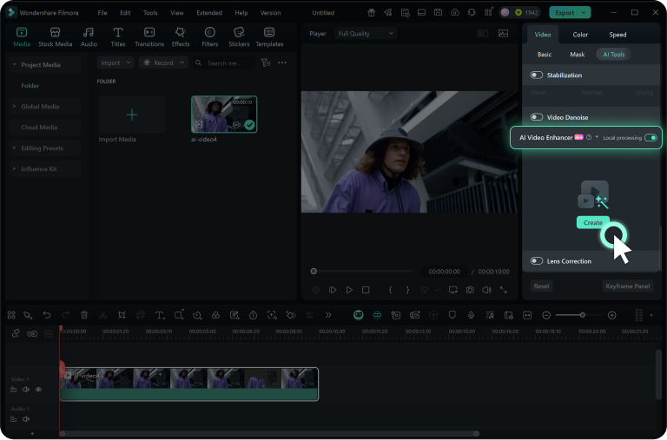Open the Effects panel
667x440 pixels.
click(x=181, y=37)
